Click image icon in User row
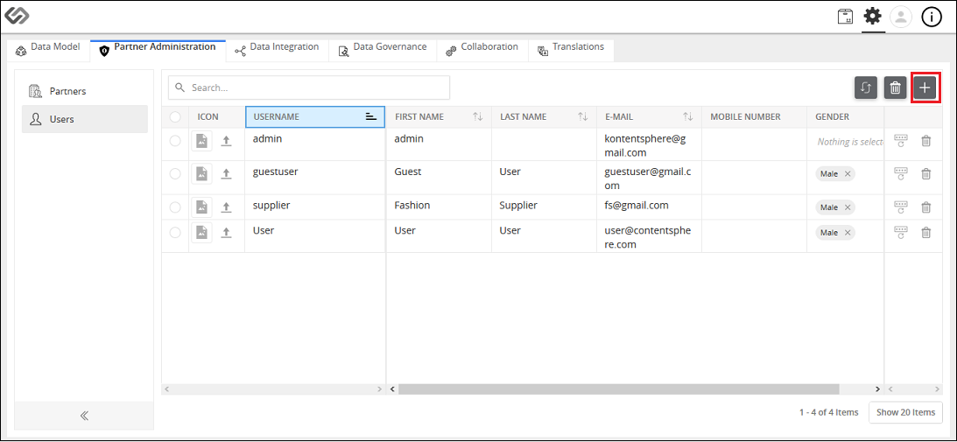 201,233
